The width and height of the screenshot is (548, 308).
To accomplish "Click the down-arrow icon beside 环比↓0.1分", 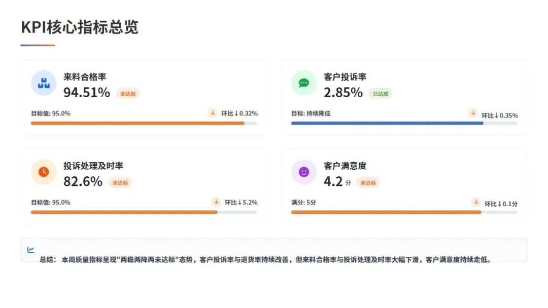I will [x=475, y=202].
